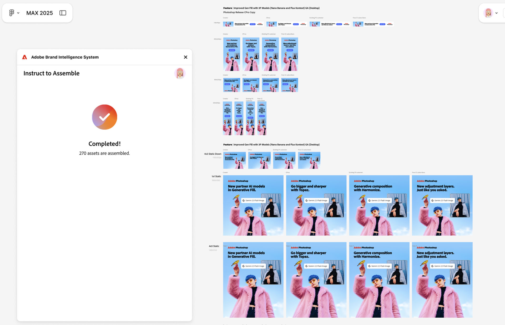Expand the chevron next to the Figma logo
The height and width of the screenshot is (325, 505).
pos(18,13)
